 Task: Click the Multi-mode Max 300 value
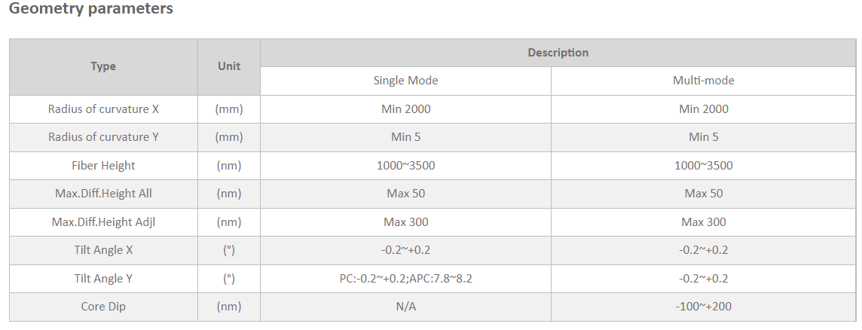[703, 222]
